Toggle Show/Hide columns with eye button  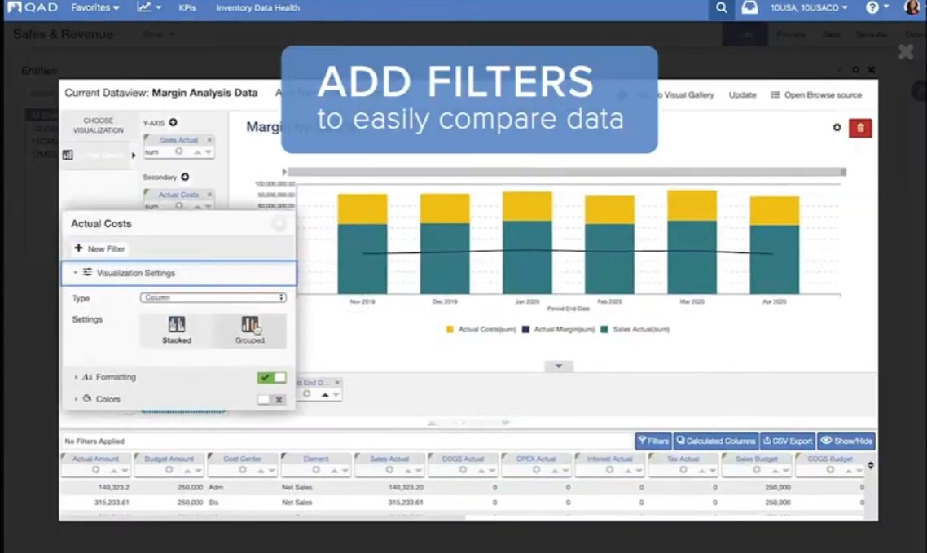846,441
